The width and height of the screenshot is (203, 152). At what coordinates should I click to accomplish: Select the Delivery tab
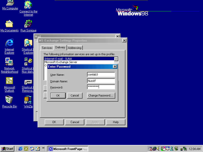(x=60, y=47)
